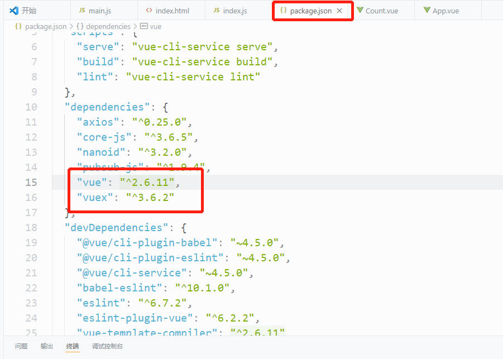Image resolution: width=503 pixels, height=359 pixels.
Task: Click the Vue icon on App.vue tab
Action: pos(428,9)
